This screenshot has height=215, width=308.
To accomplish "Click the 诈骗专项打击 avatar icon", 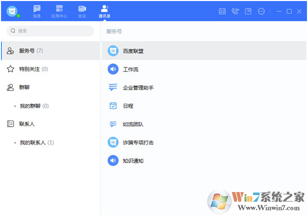I will click(x=113, y=142).
